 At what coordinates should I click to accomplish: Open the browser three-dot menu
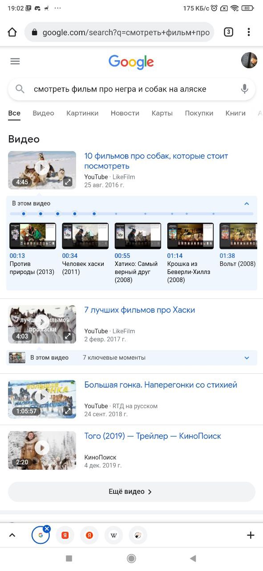coord(249,32)
